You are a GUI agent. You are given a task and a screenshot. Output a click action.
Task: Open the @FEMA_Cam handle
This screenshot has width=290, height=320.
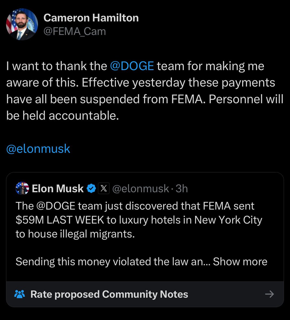[74, 31]
